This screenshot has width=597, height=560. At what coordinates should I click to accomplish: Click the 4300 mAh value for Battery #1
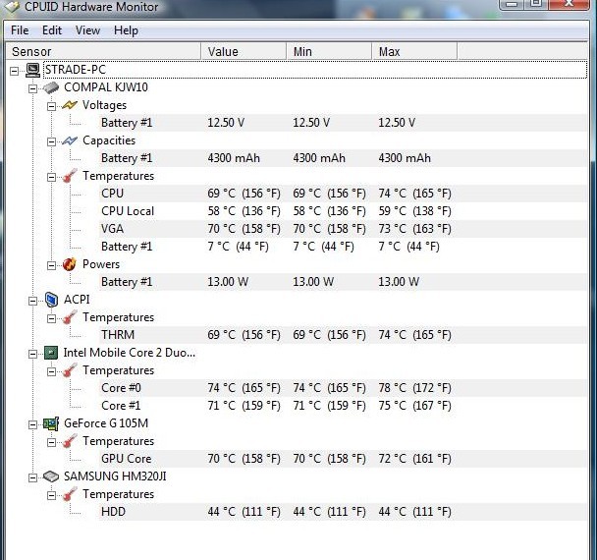(x=234, y=158)
